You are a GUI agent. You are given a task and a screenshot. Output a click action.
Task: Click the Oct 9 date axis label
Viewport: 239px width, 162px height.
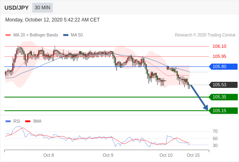(108, 155)
